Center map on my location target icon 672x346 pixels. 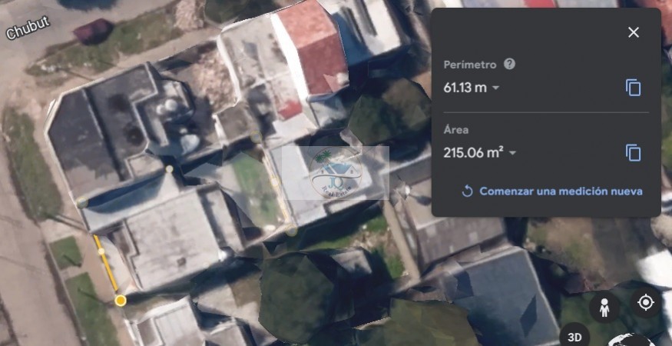[x=645, y=303]
